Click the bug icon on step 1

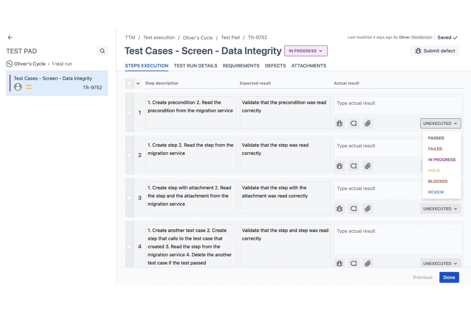tap(339, 123)
